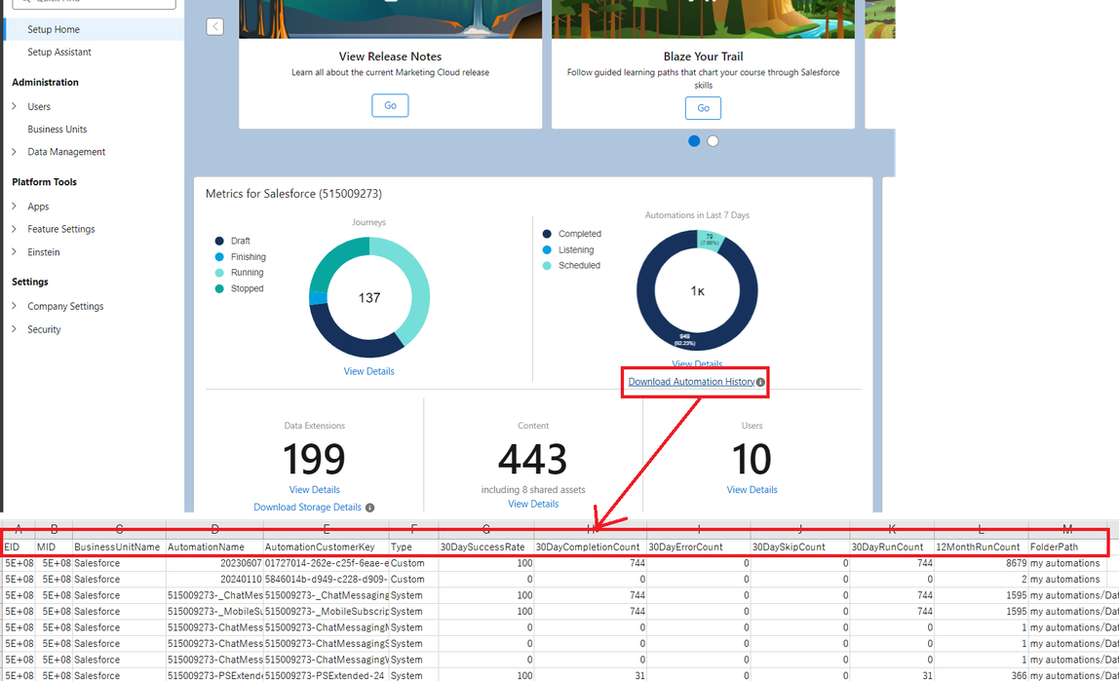Select spreadsheet column D header
This screenshot has width=1119, height=681.
click(214, 529)
